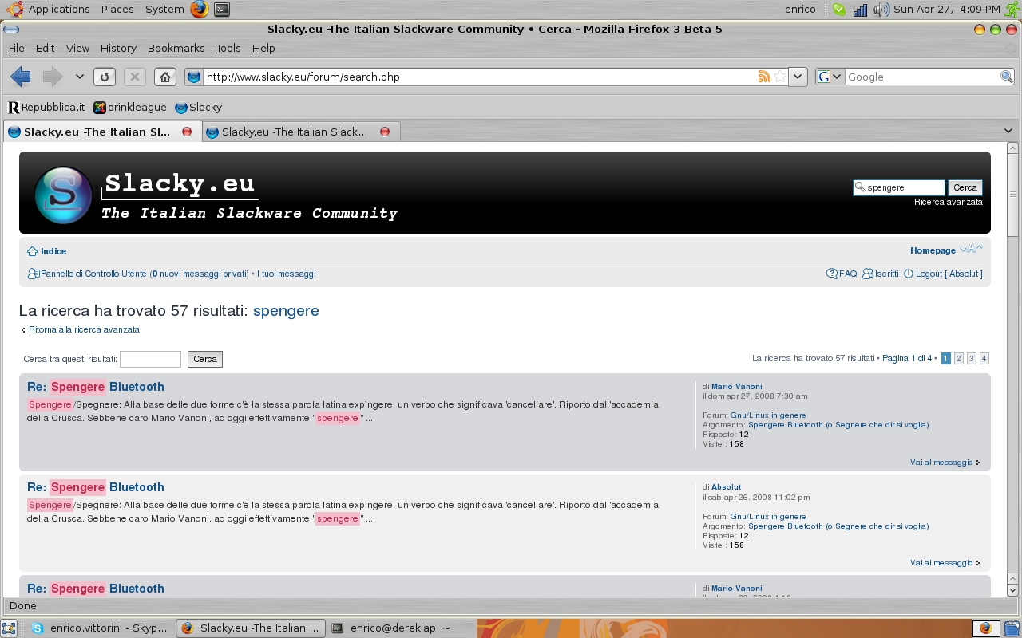The height and width of the screenshot is (638, 1022).
Task: Launch terminal from the top panel icon
Action: 222,9
